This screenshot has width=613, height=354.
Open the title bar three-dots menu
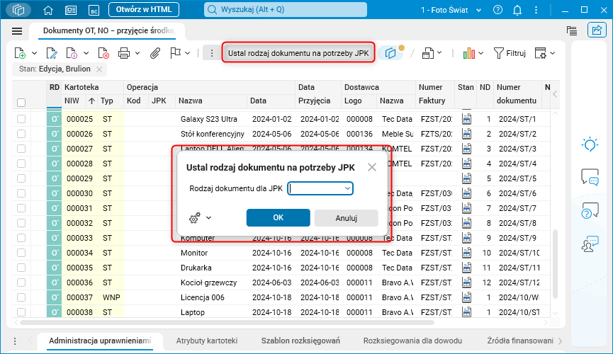coord(536,10)
